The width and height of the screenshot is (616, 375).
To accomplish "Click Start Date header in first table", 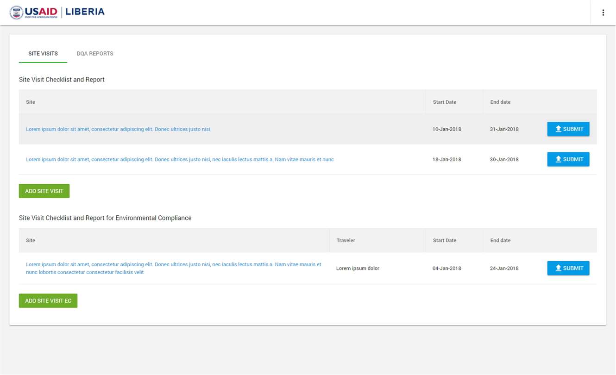I will point(445,102).
